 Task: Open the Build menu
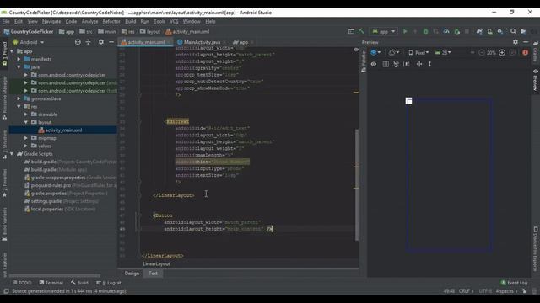coord(131,21)
